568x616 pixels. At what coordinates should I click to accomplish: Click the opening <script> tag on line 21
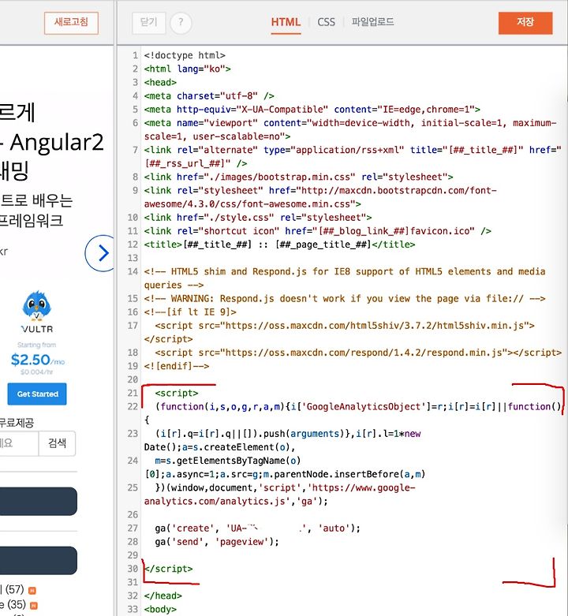point(177,393)
